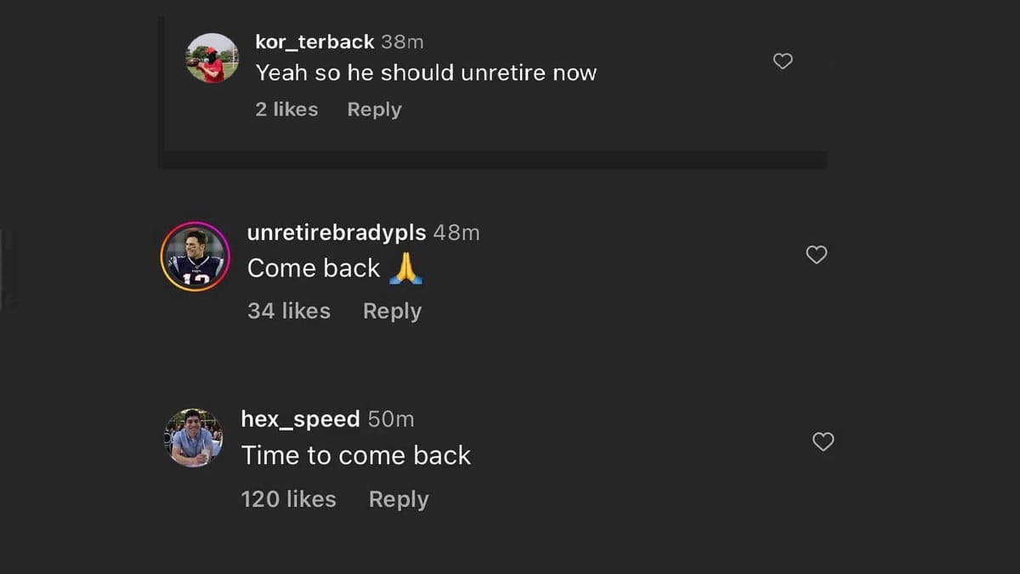
Task: Click the "Time to come back" comment text
Action: [x=355, y=456]
